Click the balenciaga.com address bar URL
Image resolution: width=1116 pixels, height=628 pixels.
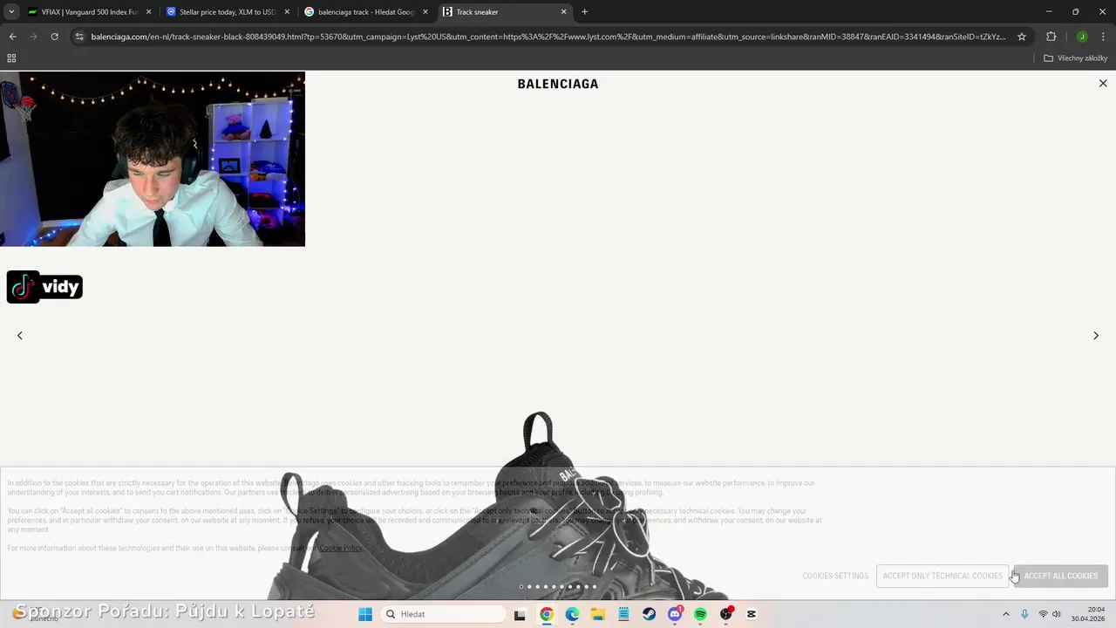click(548, 37)
